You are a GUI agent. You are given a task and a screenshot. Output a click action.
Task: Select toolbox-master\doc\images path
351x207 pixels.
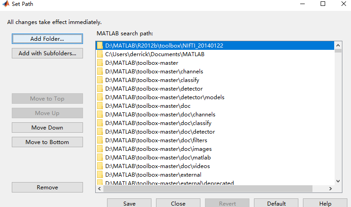pos(215,149)
